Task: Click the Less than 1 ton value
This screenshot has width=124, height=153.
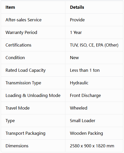Action: pyautogui.click(x=85, y=70)
